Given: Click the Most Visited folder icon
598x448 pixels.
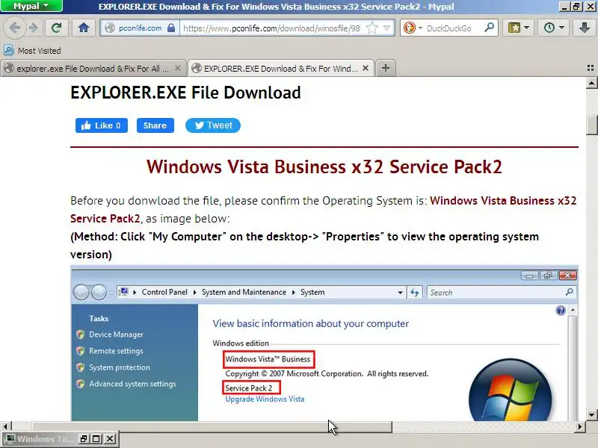Looking at the screenshot, I should tap(9, 50).
